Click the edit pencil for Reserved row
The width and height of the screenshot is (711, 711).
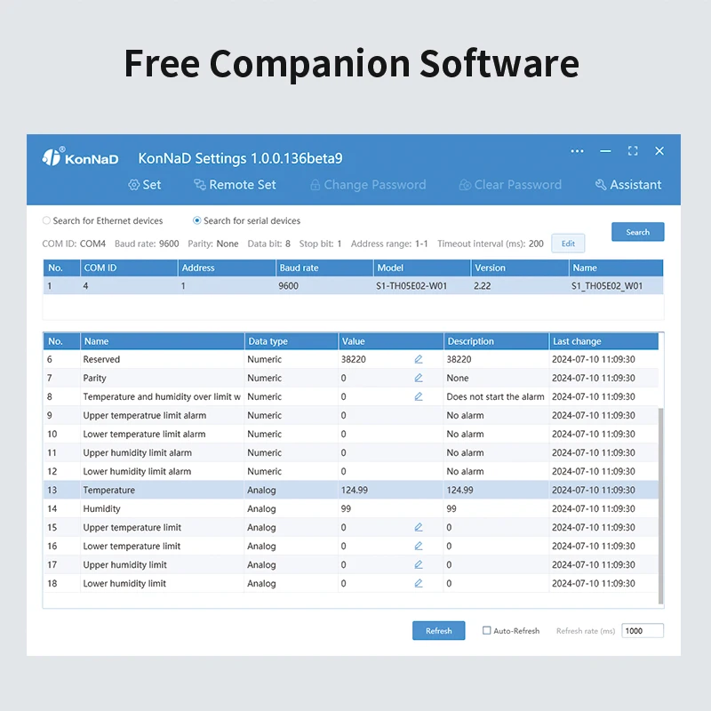418,359
